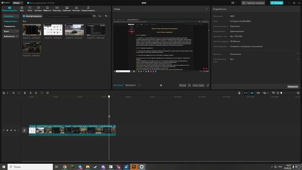Click the Windows taskbar search box
Image resolution: width=302 pixels, height=170 pixels.
30,167
